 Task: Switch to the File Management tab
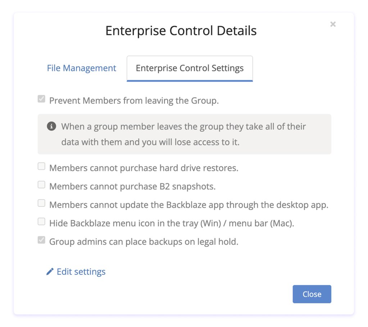(x=81, y=68)
